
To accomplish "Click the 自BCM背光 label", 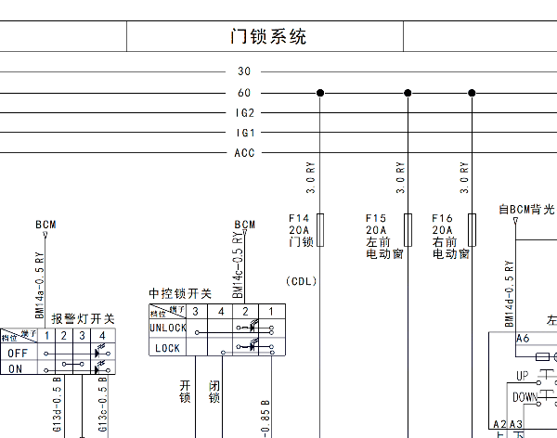I will click(526, 209).
